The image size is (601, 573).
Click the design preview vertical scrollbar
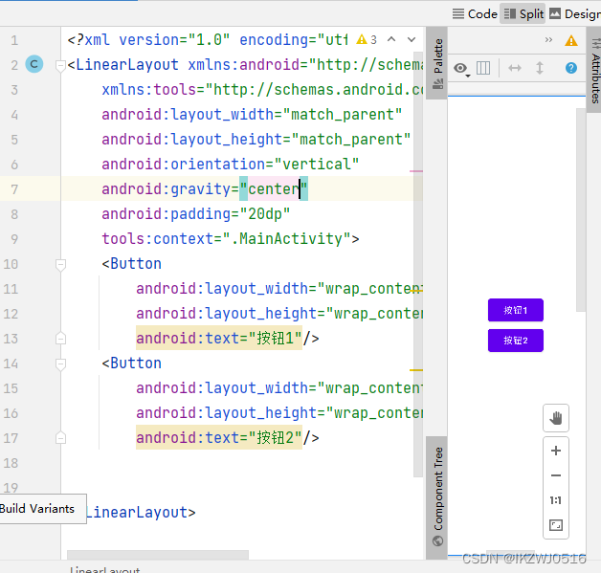[581, 209]
